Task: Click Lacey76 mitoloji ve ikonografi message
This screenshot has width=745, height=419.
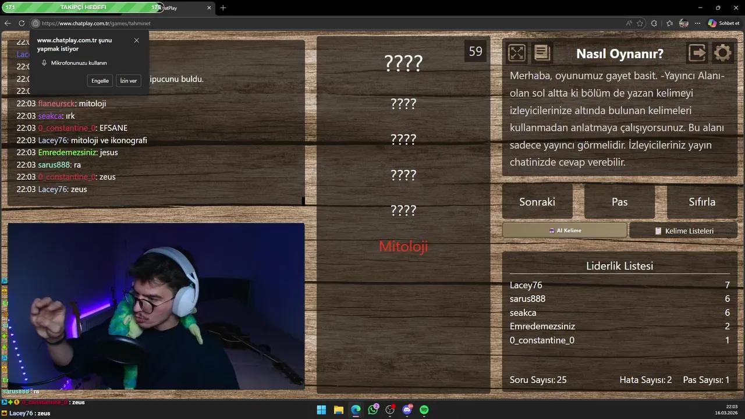Action: (x=81, y=140)
